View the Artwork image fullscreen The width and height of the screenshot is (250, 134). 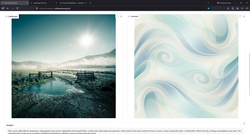coord(240,16)
